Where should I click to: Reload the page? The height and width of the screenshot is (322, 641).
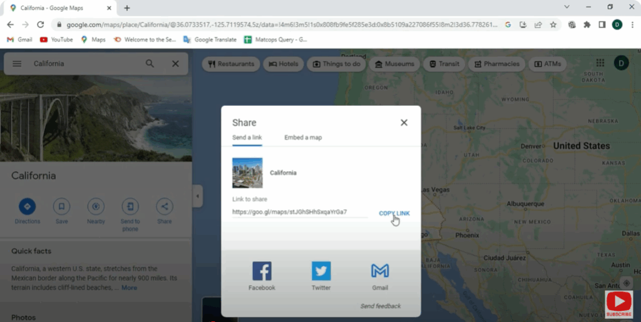click(x=41, y=24)
